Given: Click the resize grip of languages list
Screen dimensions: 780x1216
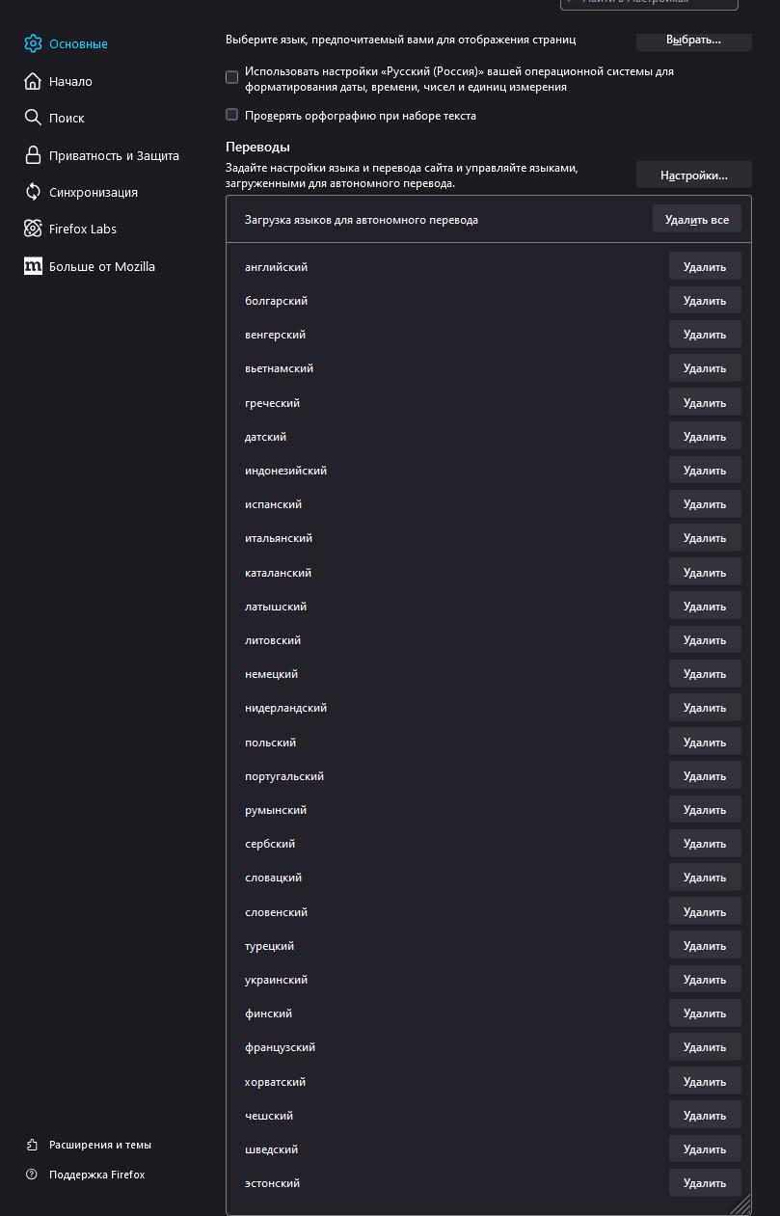Looking at the screenshot, I should [741, 1205].
